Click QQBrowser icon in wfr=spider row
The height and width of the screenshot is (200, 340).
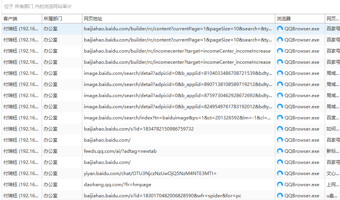pyautogui.click(x=280, y=196)
